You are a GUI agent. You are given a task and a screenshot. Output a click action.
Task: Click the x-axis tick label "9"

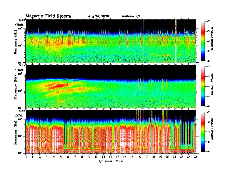[89, 157]
